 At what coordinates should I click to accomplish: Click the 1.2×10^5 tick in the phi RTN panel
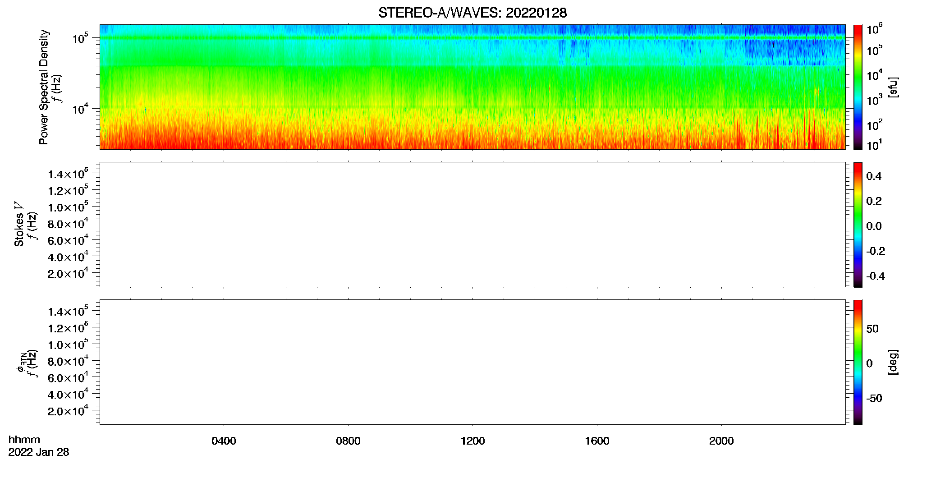coord(68,327)
